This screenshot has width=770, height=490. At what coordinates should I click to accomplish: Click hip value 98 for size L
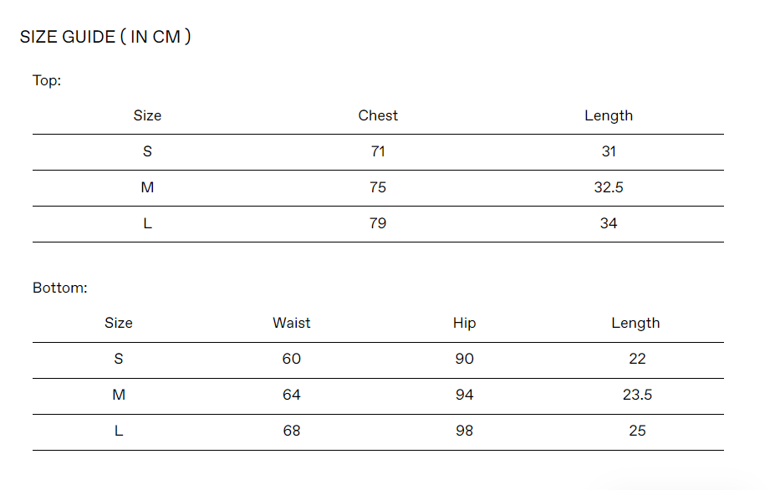464,431
